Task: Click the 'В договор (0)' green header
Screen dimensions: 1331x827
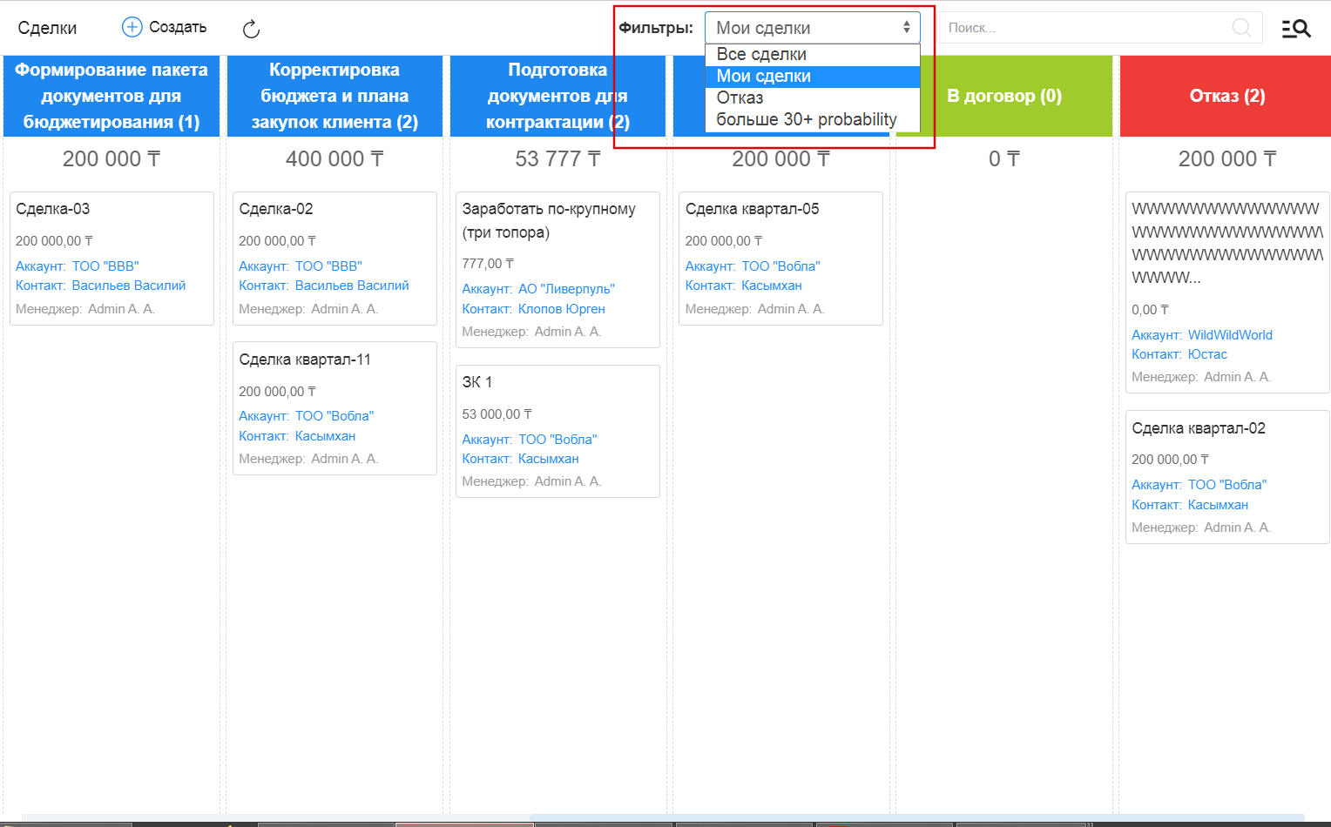Action: (x=1004, y=96)
